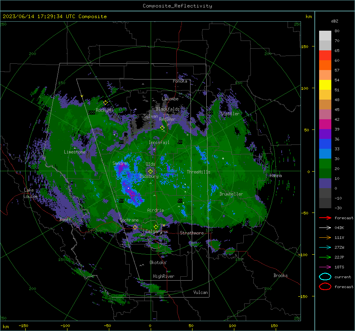This screenshot has width=355, height=331.
Task: Click the Hanna town label
Action: coord(276,176)
